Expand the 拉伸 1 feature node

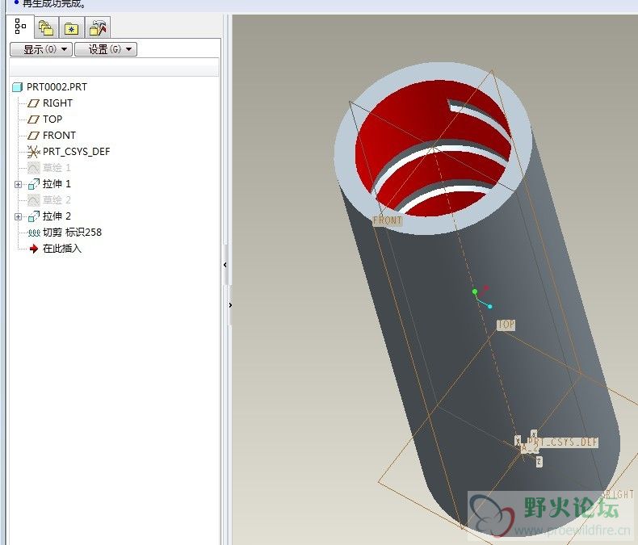coord(18,184)
